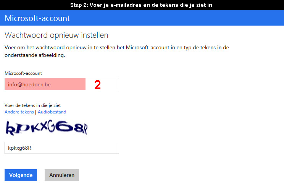The image size is (284, 191).
Task: Click the typed kpkxg68R text
Action: tap(19, 148)
